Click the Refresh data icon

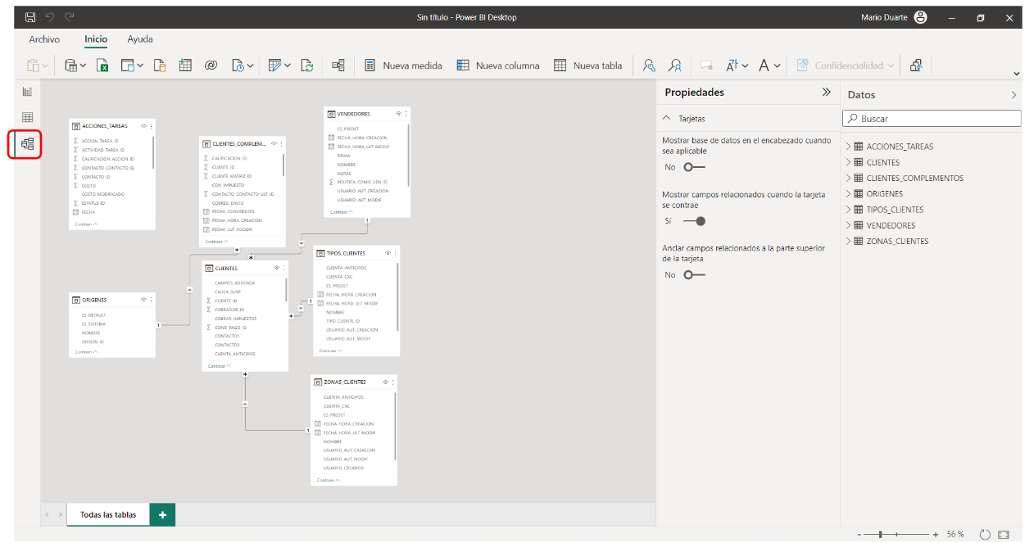(307, 66)
